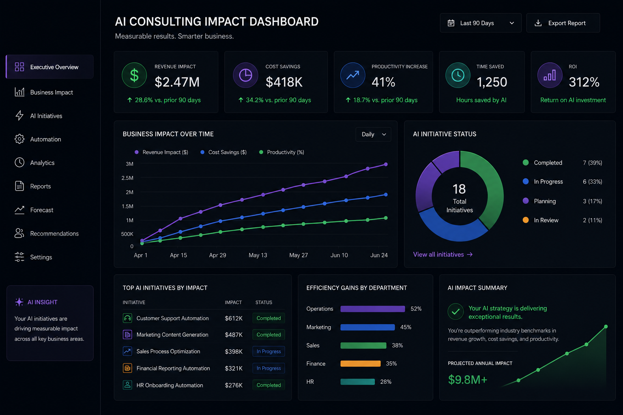Click the Settings sliders icon

(19, 257)
